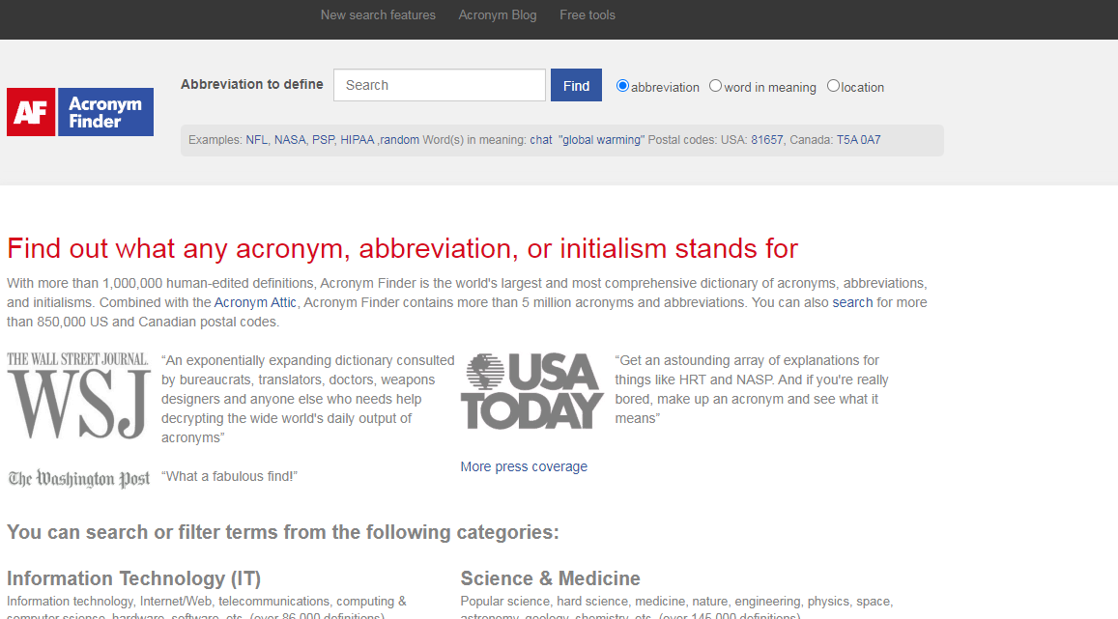Screen dimensions: 1118x619
Task: Click the search link in intro paragraph
Action: click(852, 302)
